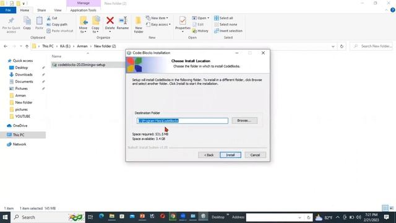The height and width of the screenshot is (223, 396).
Task: Open Task View on taskbar
Action: click(x=90, y=217)
